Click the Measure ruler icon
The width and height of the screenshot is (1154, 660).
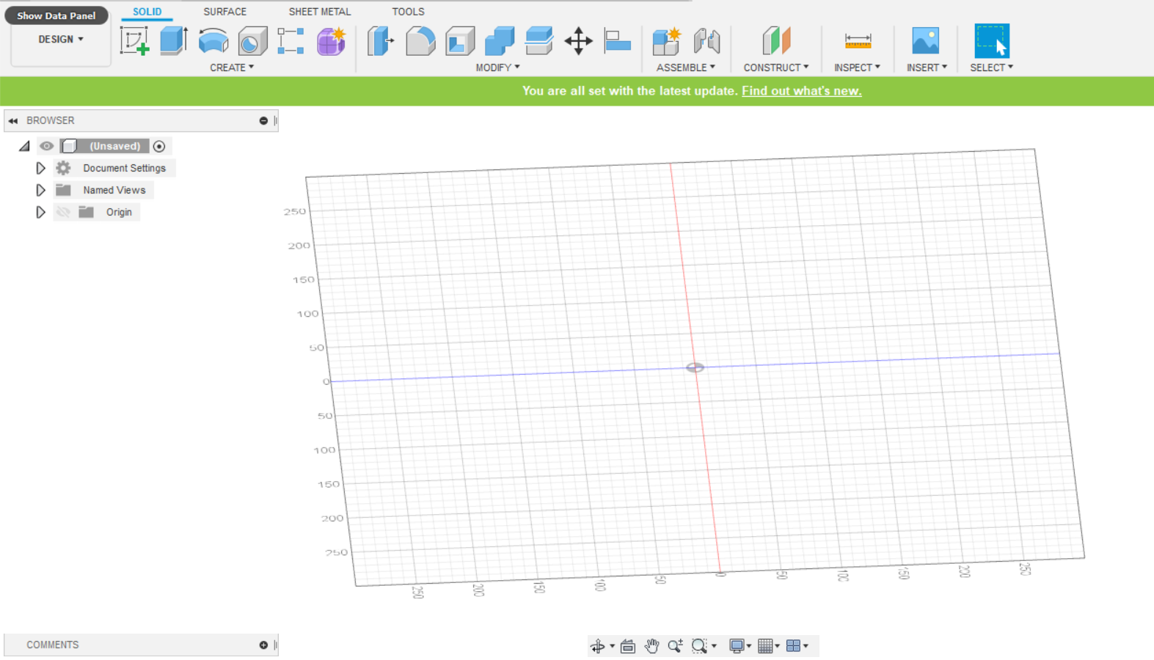[x=858, y=41]
